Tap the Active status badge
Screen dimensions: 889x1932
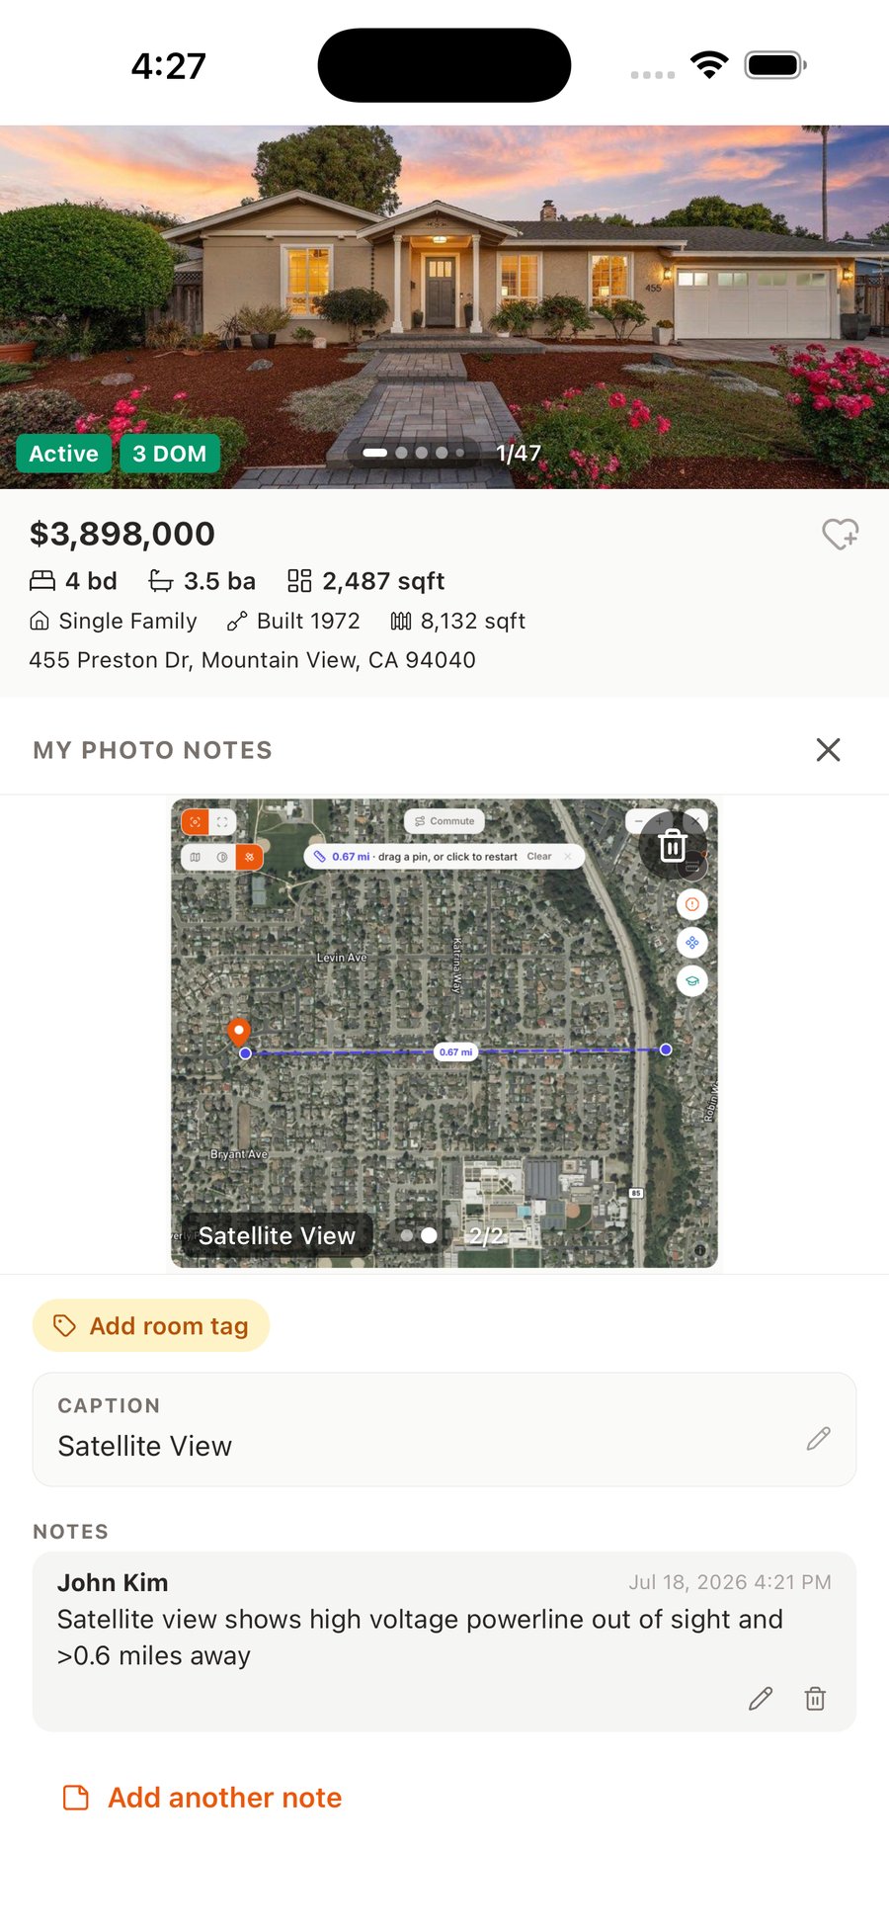(x=64, y=454)
